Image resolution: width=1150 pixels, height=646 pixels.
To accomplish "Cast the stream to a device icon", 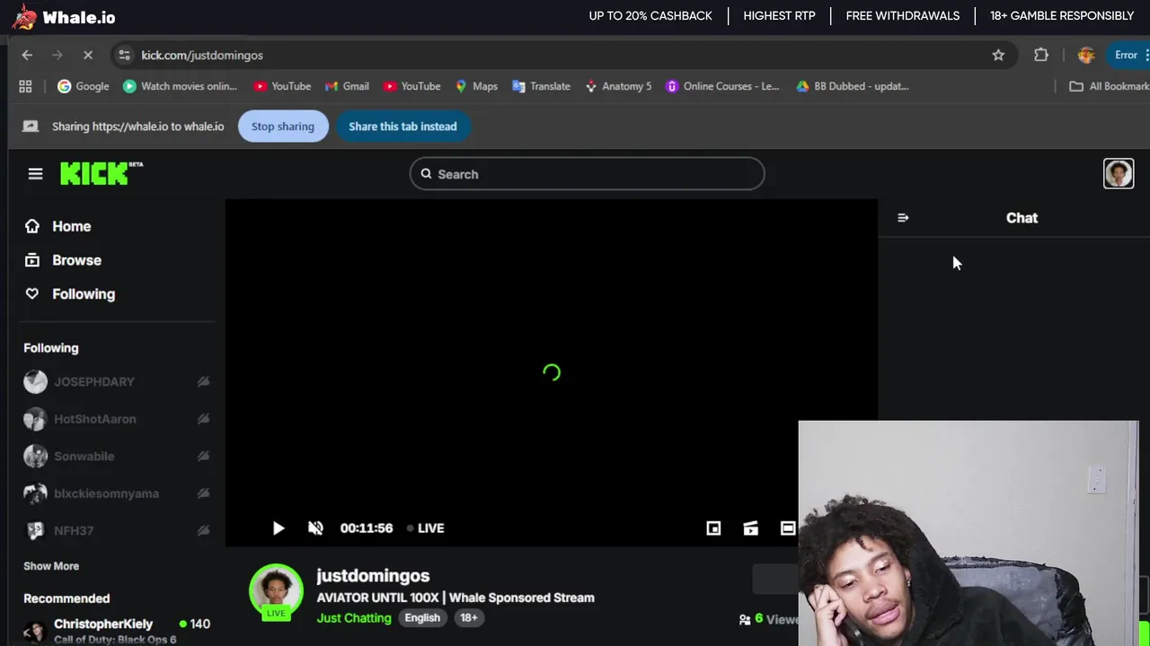I will coord(751,528).
